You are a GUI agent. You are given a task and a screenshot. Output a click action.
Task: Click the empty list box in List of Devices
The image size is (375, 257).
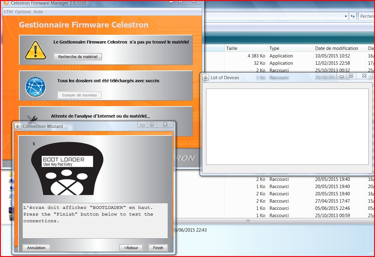click(287, 127)
